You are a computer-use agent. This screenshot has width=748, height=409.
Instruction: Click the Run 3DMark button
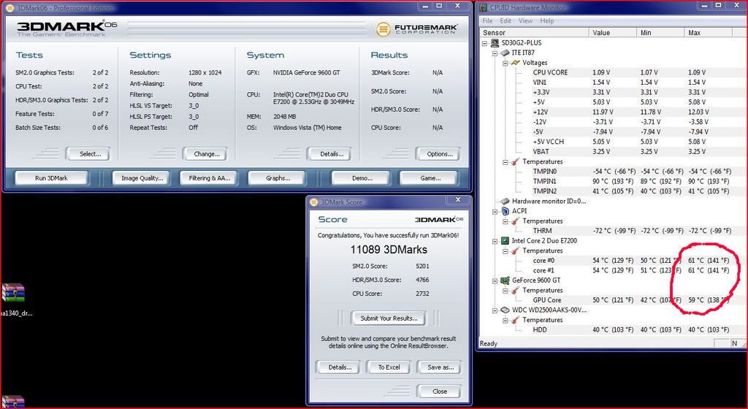tap(52, 178)
